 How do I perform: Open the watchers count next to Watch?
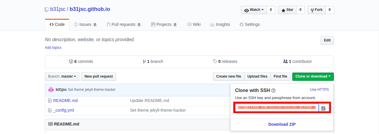coord(271,10)
